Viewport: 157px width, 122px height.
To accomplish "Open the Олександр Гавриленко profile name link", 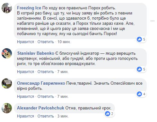I will click(x=41, y=83).
